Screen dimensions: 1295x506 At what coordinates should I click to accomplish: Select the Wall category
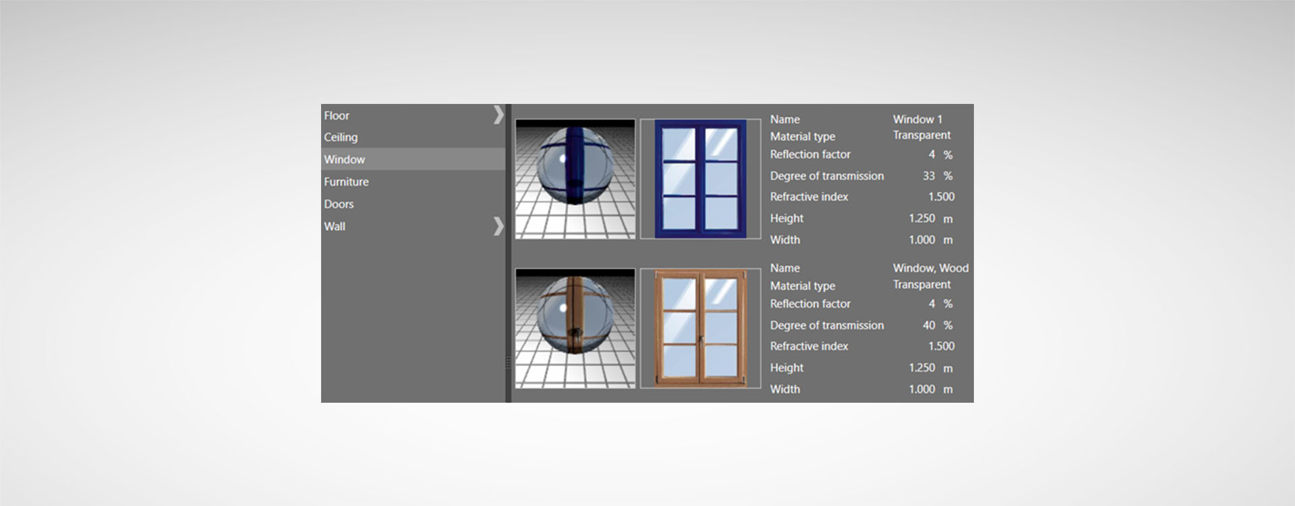tap(413, 226)
